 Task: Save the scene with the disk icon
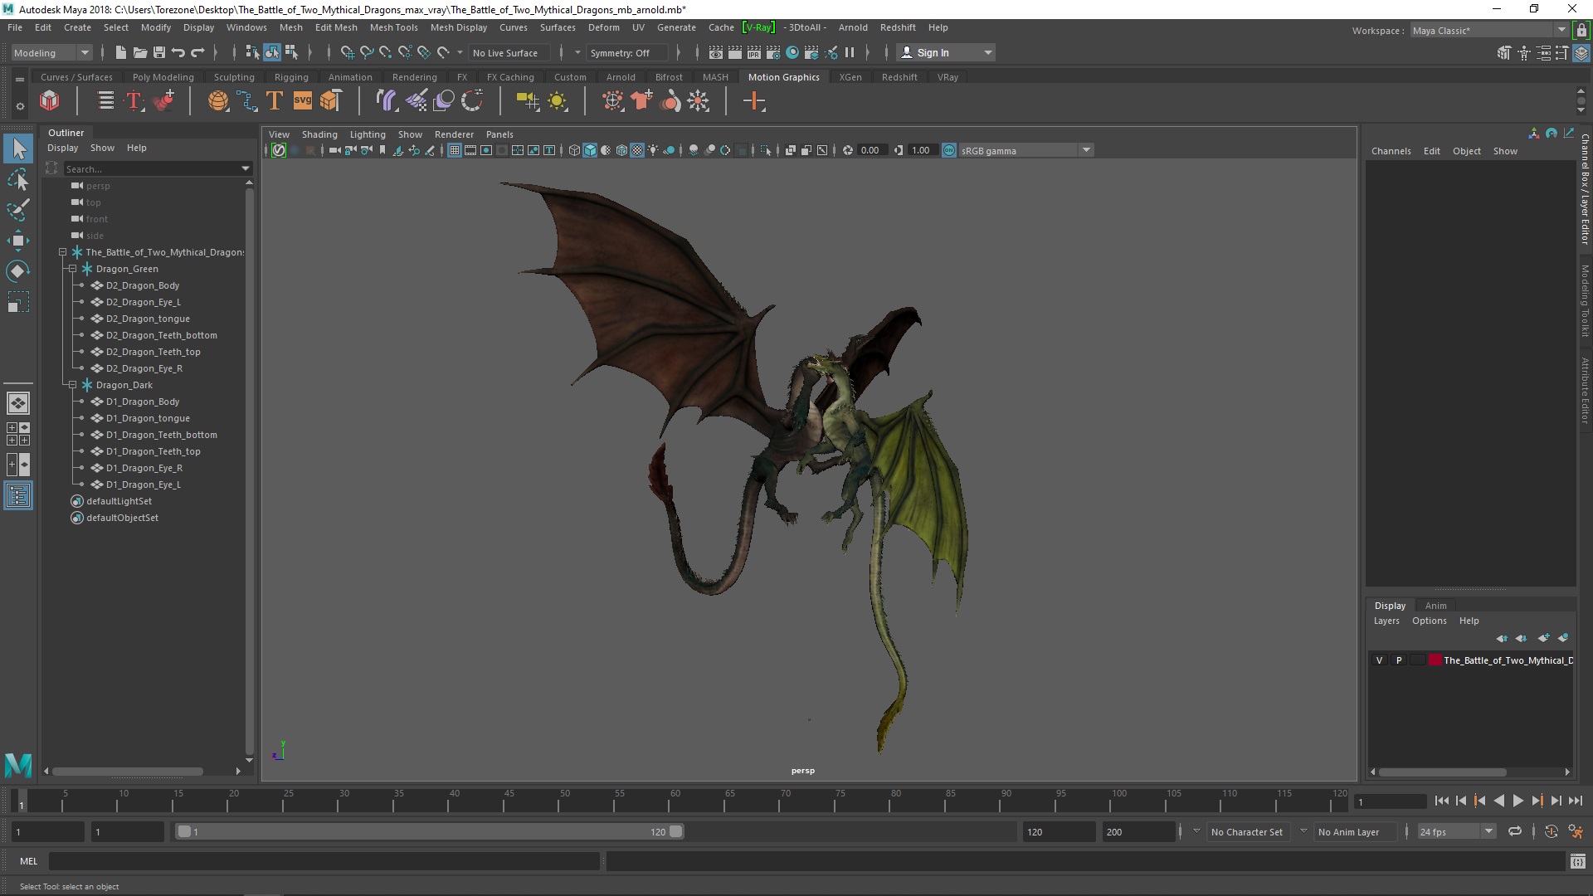[159, 52]
